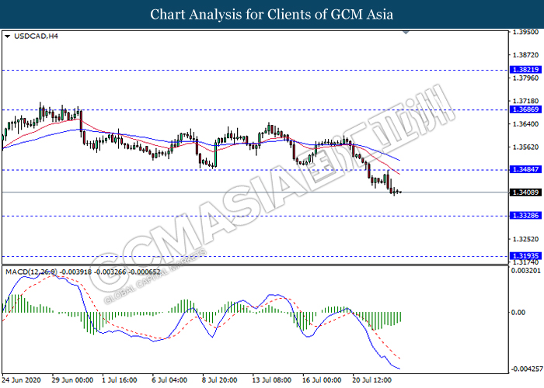Select the blue MACD line at its lowest point
The image size is (544, 388).
(399, 369)
